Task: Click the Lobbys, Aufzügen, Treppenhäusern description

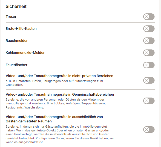Action: tap(56, 104)
